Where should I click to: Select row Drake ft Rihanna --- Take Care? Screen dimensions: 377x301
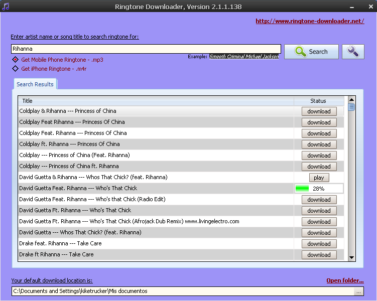(x=156, y=255)
